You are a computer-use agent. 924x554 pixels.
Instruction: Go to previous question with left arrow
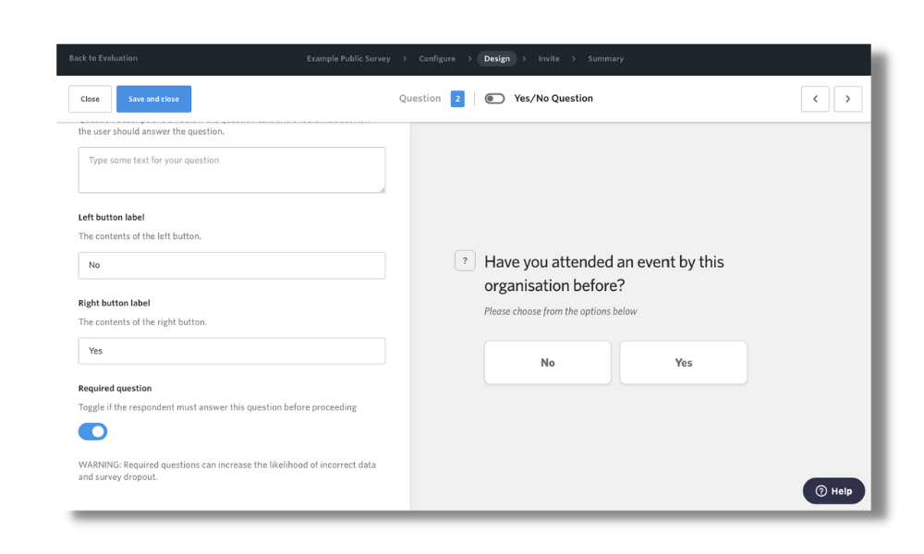point(815,99)
